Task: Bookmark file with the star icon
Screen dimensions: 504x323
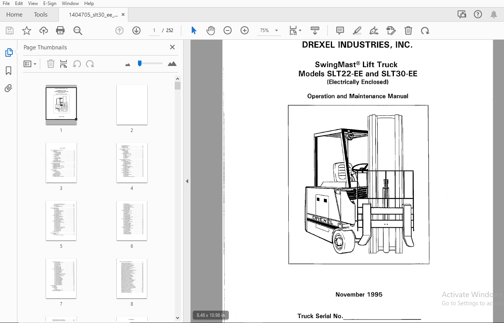Action: tap(27, 30)
